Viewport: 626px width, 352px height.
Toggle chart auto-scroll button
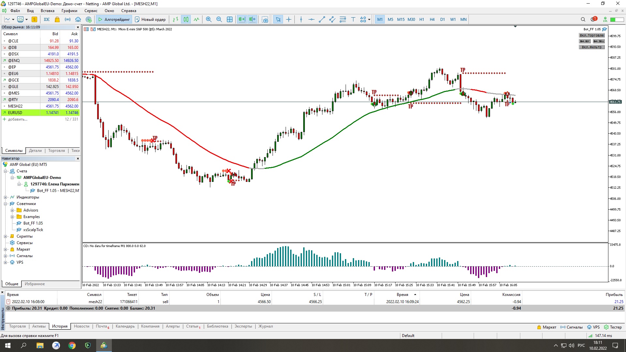[x=242, y=20]
